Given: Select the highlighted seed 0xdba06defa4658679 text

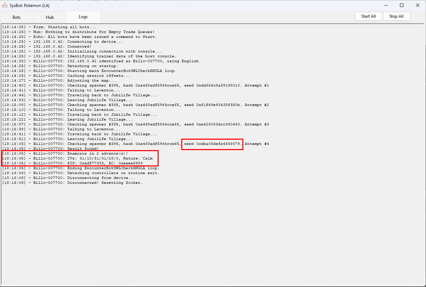Looking at the screenshot, I should click(212, 144).
